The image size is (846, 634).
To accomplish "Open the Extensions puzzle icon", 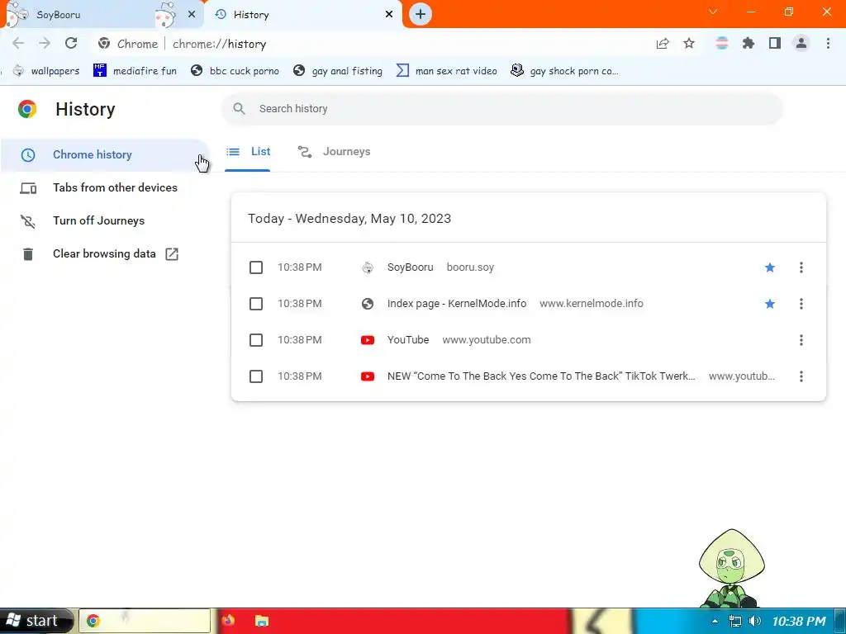I will pyautogui.click(x=749, y=44).
